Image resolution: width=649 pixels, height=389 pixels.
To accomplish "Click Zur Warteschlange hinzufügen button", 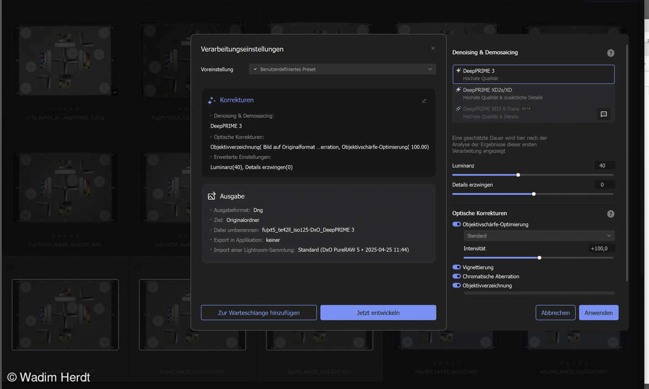I will [259, 313].
